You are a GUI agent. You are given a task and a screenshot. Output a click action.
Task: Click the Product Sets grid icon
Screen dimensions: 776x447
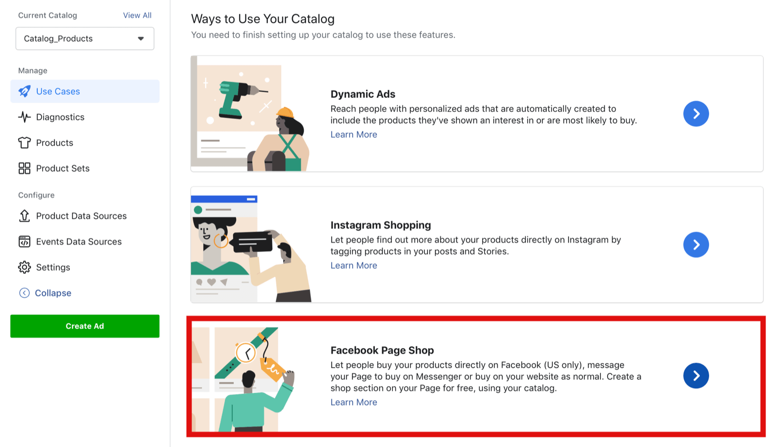point(24,168)
